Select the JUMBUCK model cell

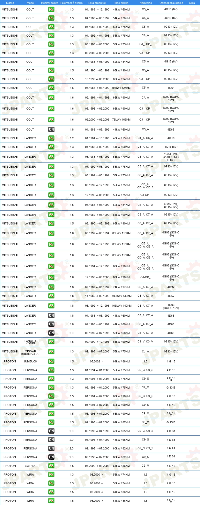30,361
